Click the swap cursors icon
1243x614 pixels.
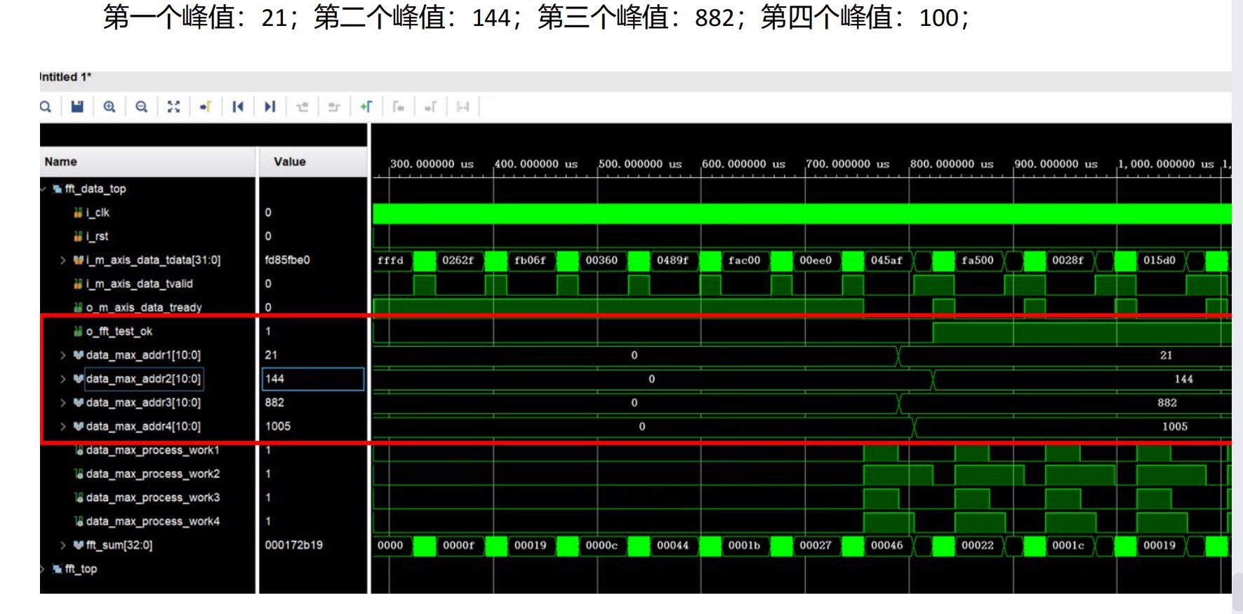coord(463,107)
